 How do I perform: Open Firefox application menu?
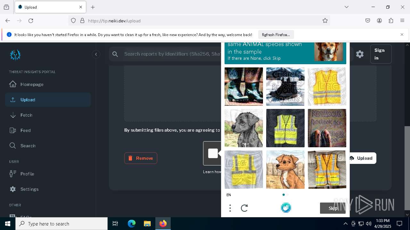pyautogui.click(x=402, y=20)
